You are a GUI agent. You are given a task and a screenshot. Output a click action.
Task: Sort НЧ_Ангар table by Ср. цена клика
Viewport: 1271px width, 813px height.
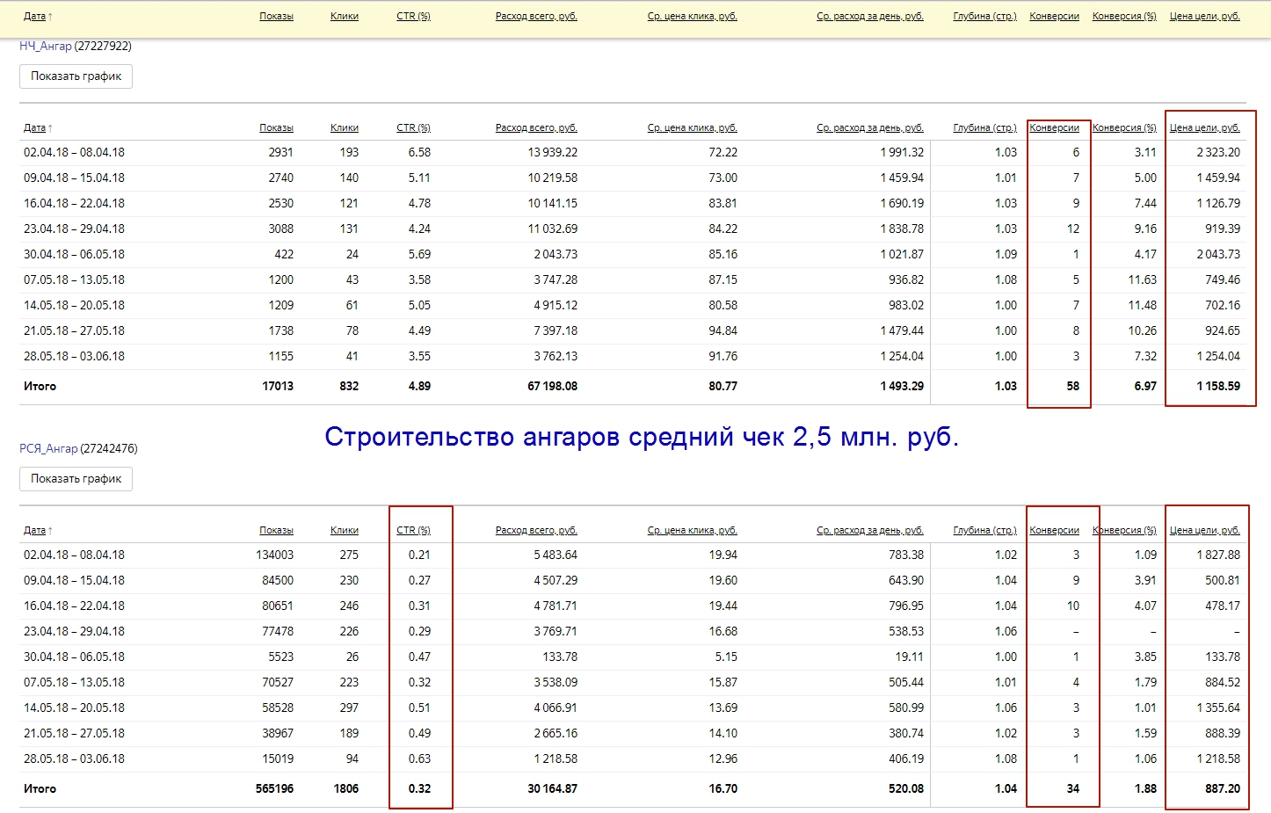click(693, 127)
